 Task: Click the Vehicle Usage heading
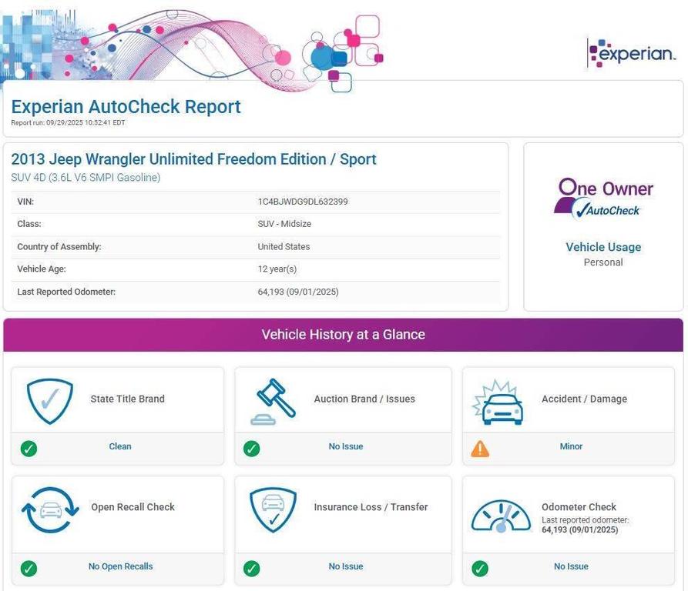603,247
